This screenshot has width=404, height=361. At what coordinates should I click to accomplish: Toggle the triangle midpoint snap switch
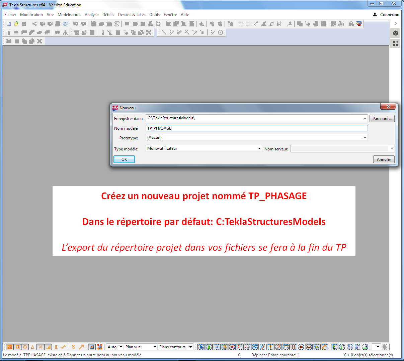[x=32, y=347]
